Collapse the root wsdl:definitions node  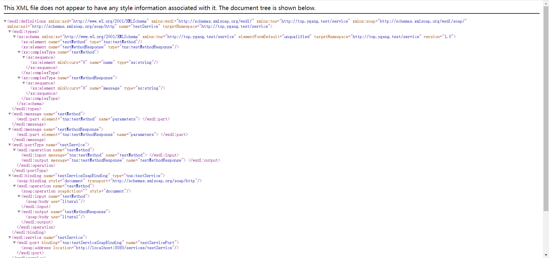pyautogui.click(x=5, y=21)
